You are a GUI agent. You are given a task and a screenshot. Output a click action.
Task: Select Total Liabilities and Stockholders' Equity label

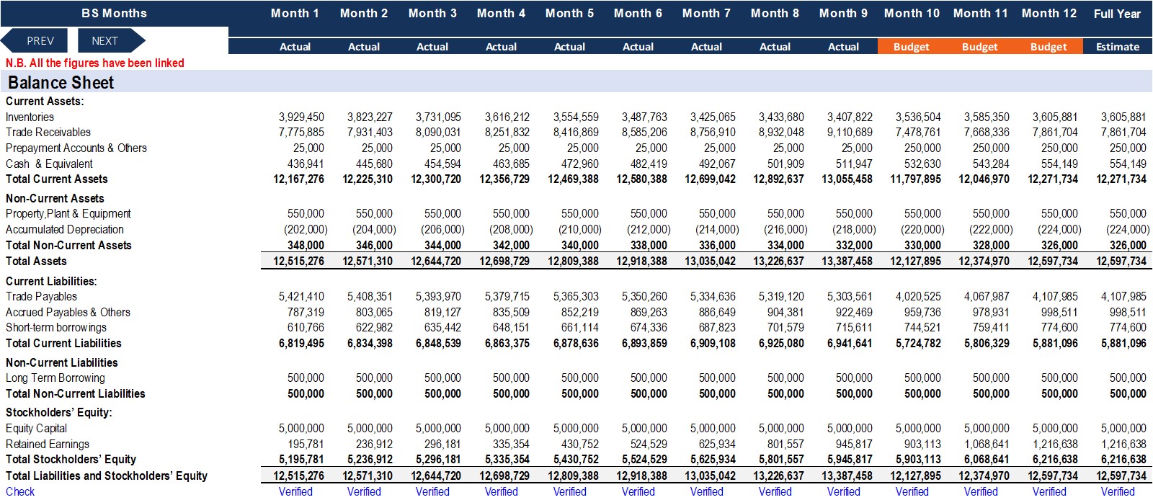coord(107,476)
